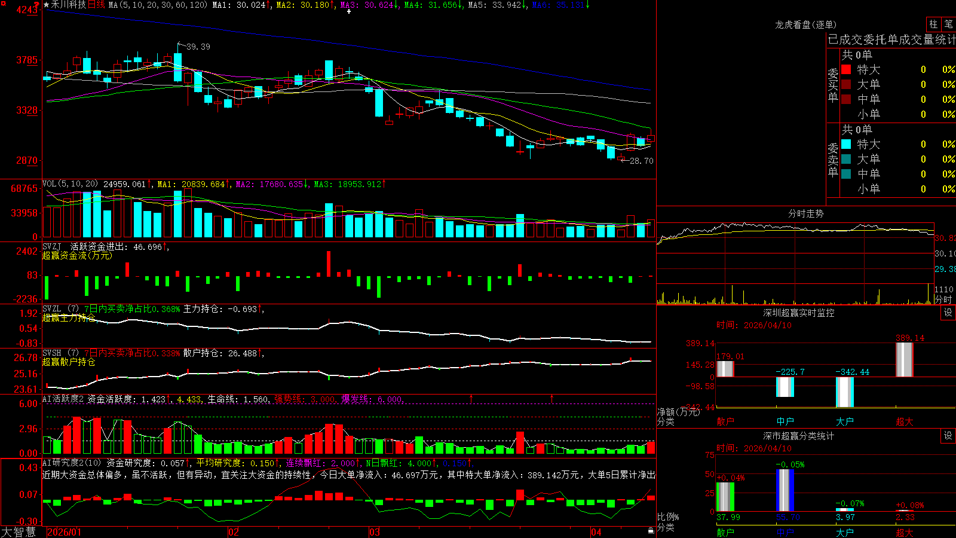The image size is (956, 538).
Task: Click the 28.70 low price annotation
Action: click(x=641, y=161)
